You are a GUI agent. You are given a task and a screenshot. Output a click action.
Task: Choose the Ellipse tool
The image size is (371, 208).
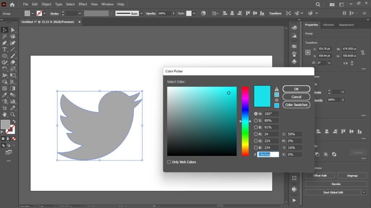click(x=4, y=56)
